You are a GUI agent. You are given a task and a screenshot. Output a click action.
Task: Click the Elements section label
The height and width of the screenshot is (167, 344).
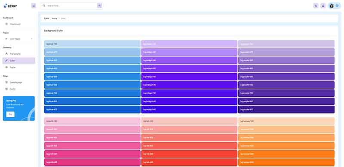pos(7,48)
